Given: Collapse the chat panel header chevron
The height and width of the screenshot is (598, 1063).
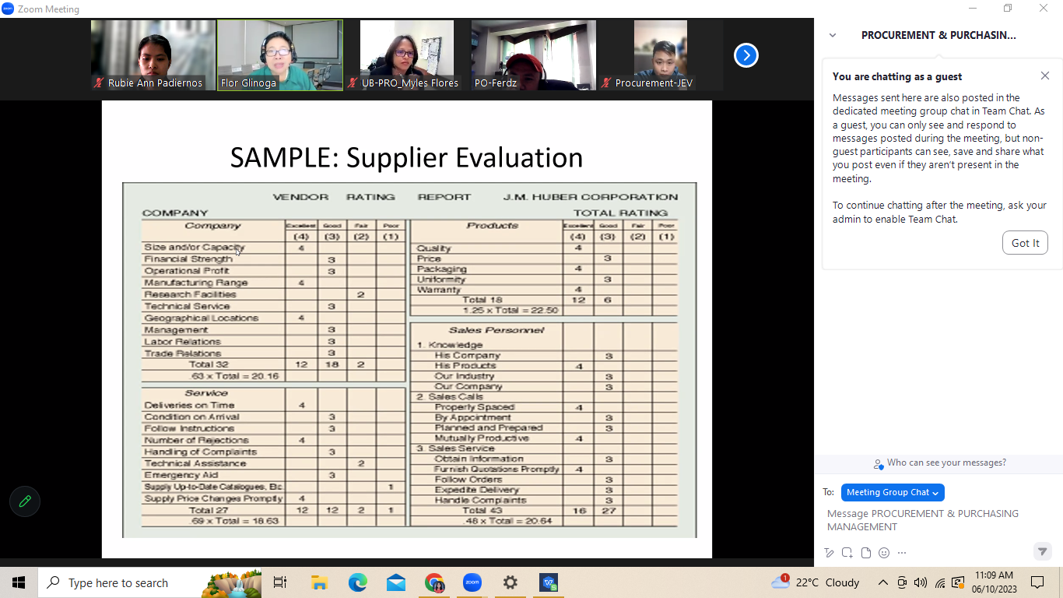Looking at the screenshot, I should (833, 35).
